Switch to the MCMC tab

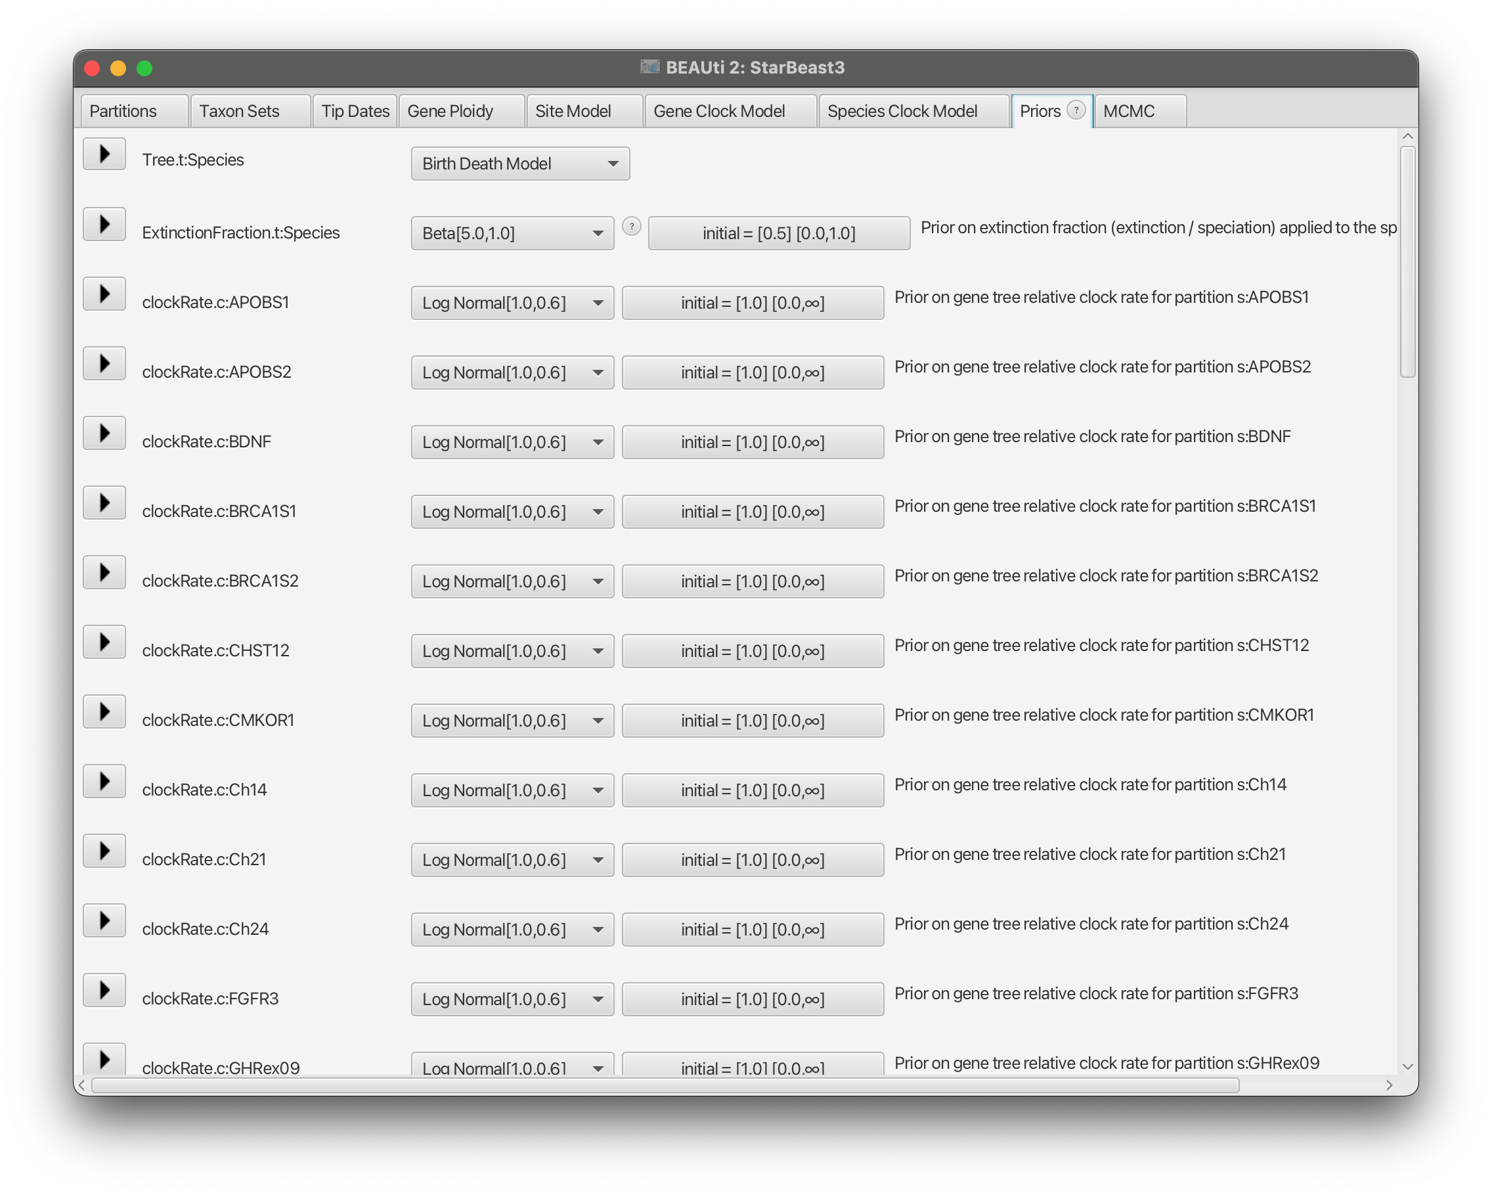click(x=1129, y=112)
